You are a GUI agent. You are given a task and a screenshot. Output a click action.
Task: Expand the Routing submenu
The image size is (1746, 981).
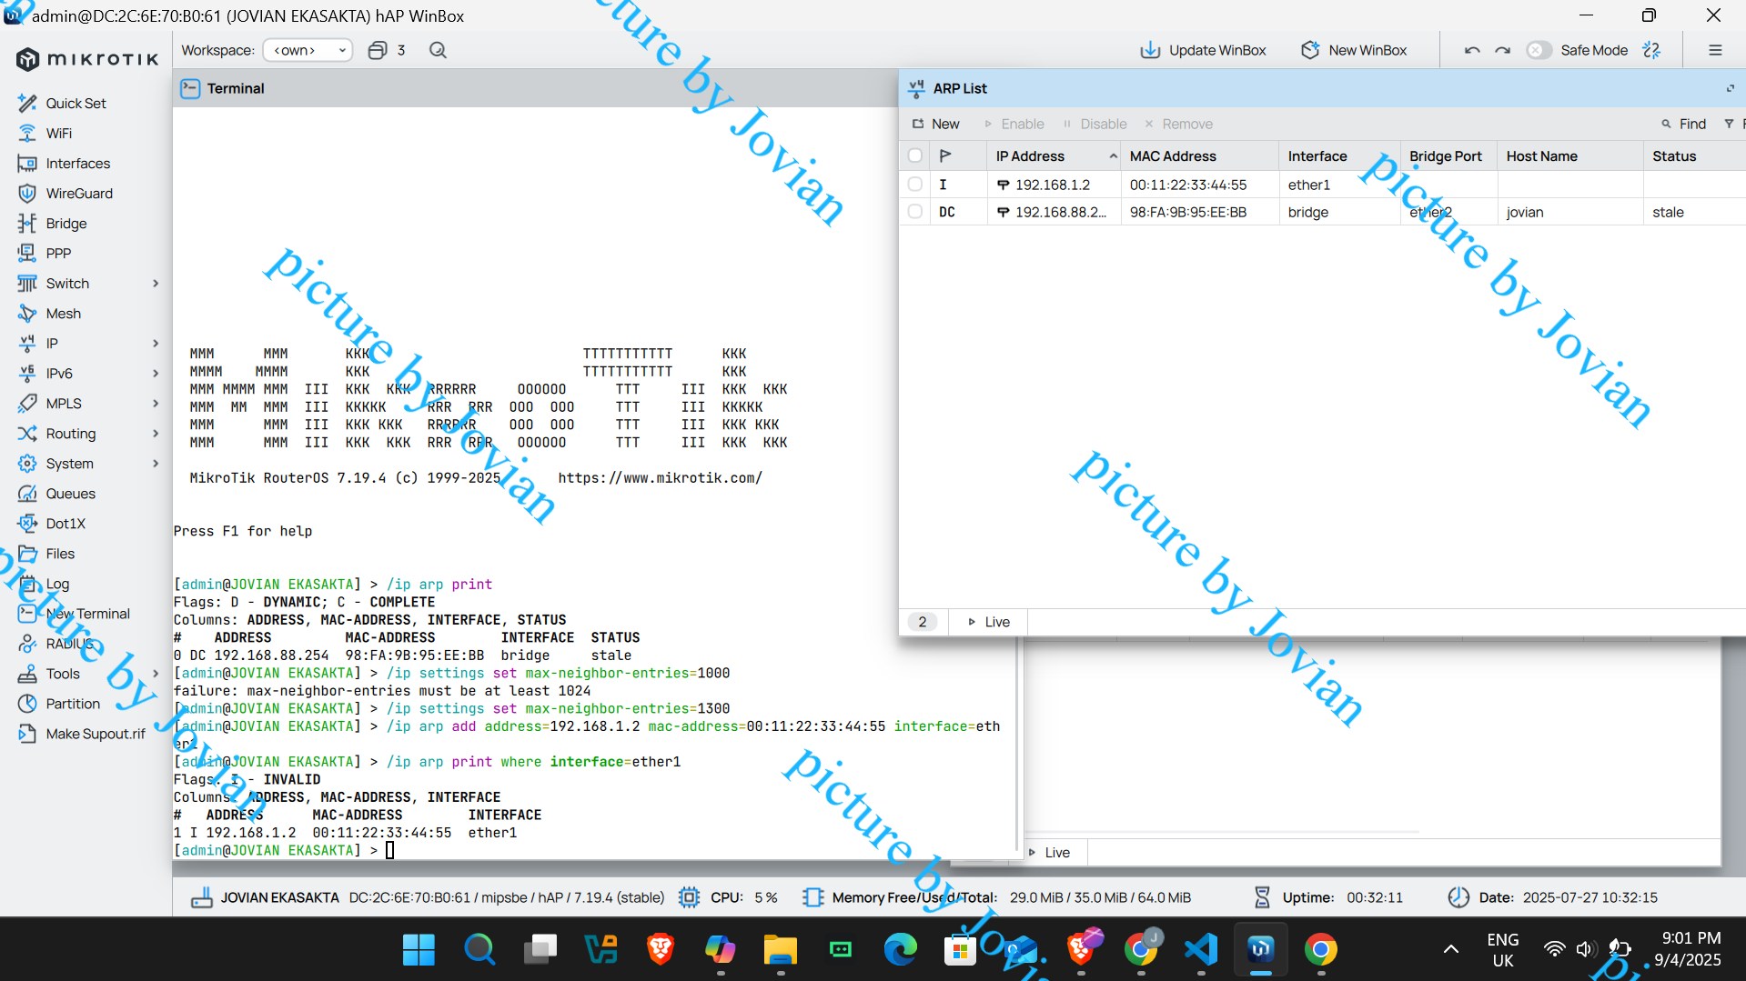pyautogui.click(x=156, y=433)
